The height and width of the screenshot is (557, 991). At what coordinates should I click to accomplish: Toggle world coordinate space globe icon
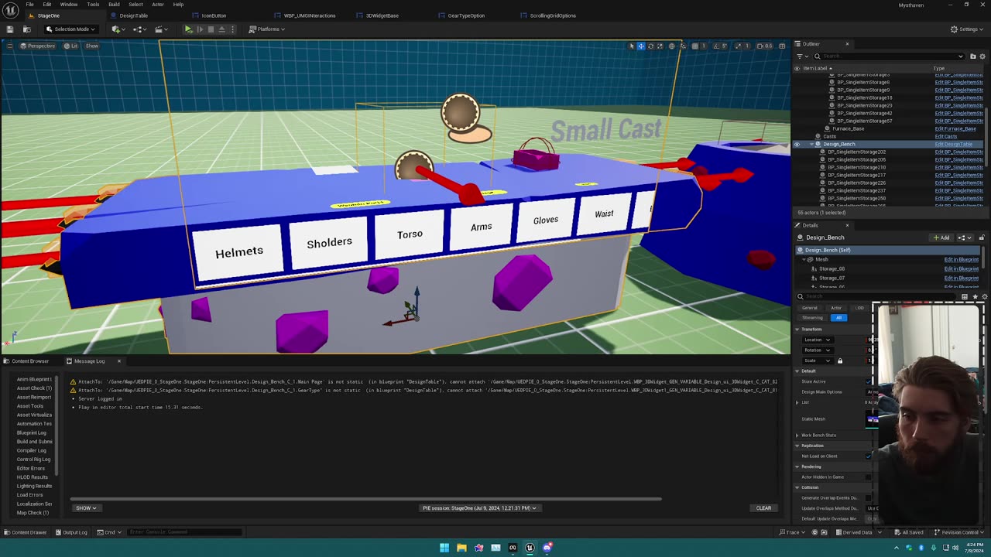click(672, 46)
